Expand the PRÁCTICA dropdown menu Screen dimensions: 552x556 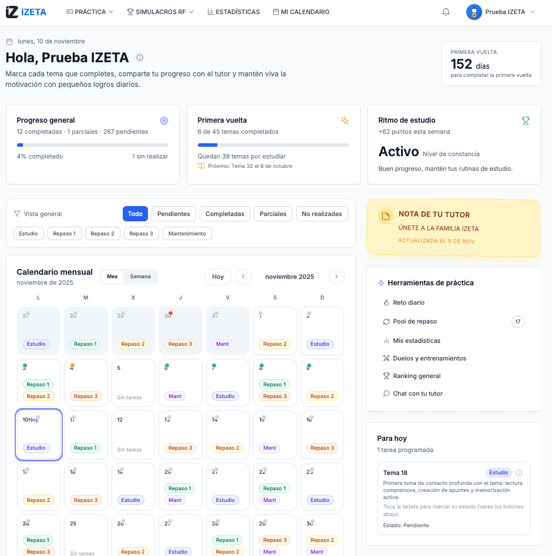point(89,12)
